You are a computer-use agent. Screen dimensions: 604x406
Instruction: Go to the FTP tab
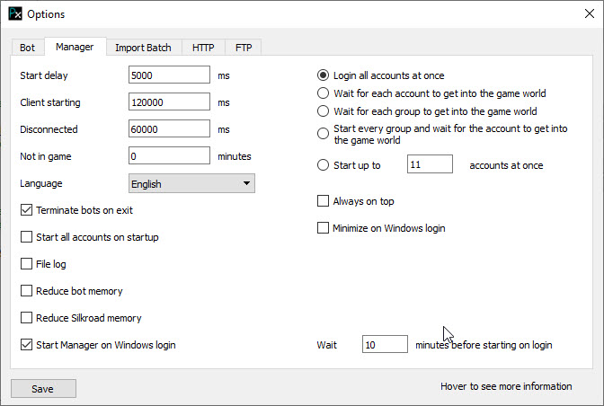click(243, 48)
